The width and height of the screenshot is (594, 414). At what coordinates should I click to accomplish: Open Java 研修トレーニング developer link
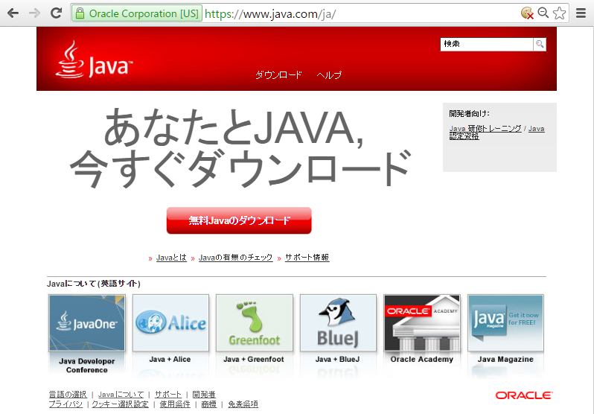[x=485, y=129]
